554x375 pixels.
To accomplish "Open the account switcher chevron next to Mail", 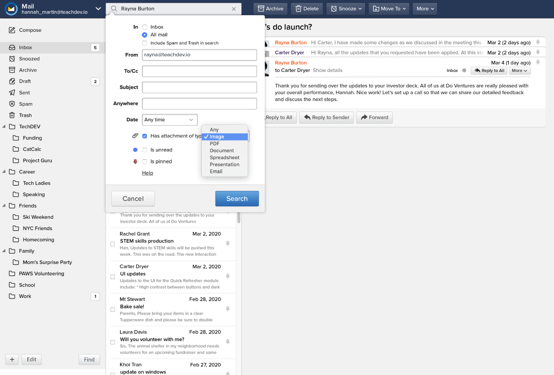I will [98, 9].
